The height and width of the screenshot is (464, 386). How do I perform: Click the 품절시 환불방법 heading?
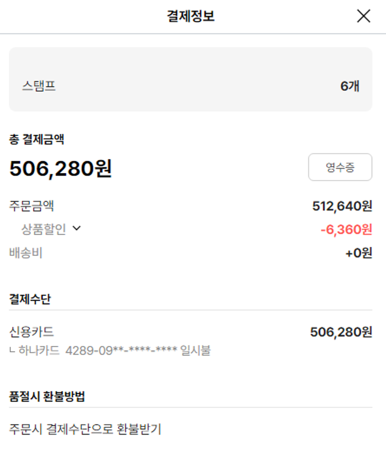pyautogui.click(x=47, y=396)
